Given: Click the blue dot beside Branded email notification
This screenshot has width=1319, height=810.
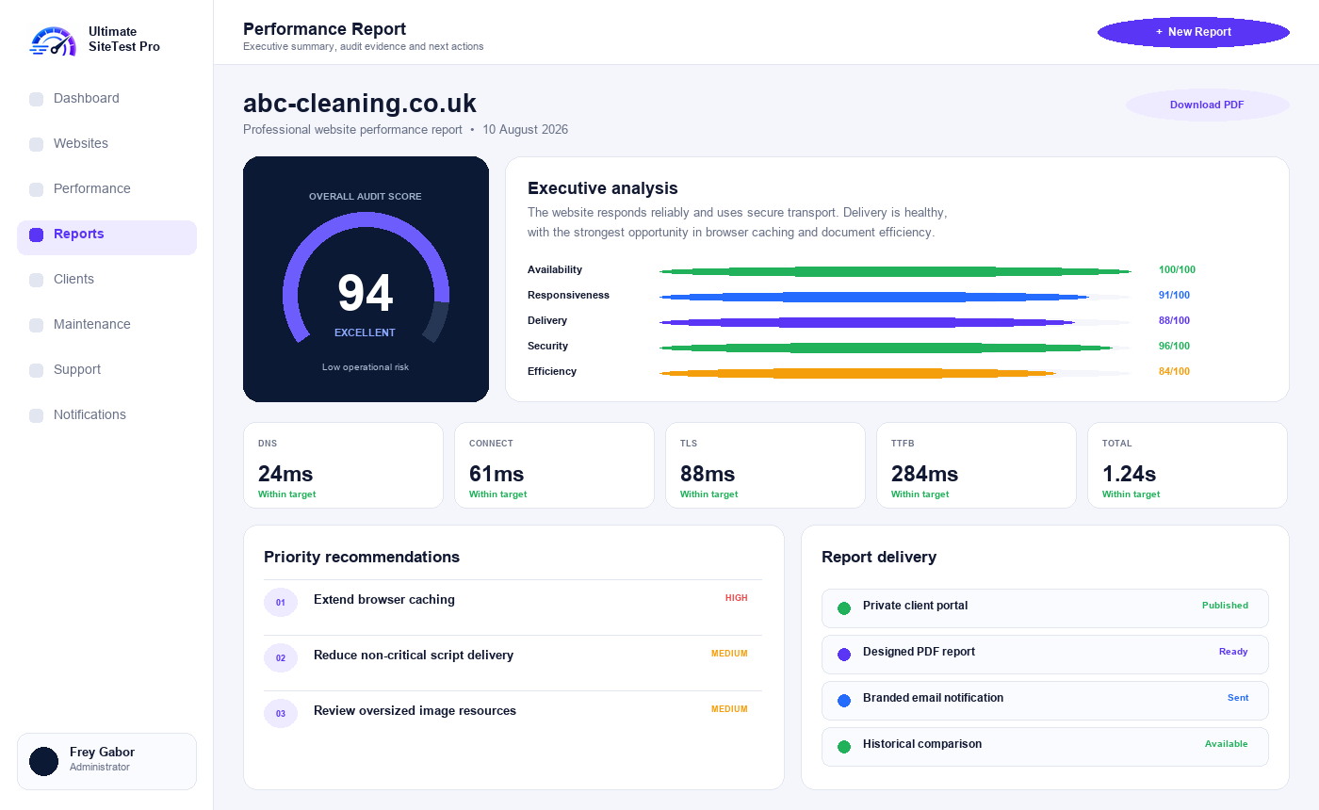Looking at the screenshot, I should tap(844, 701).
